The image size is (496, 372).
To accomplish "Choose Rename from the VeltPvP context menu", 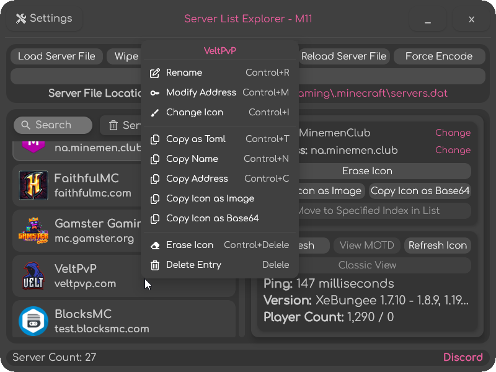I will (x=219, y=73).
